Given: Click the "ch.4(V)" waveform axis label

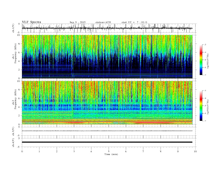Looking at the screenshot, I should pos(13,142).
